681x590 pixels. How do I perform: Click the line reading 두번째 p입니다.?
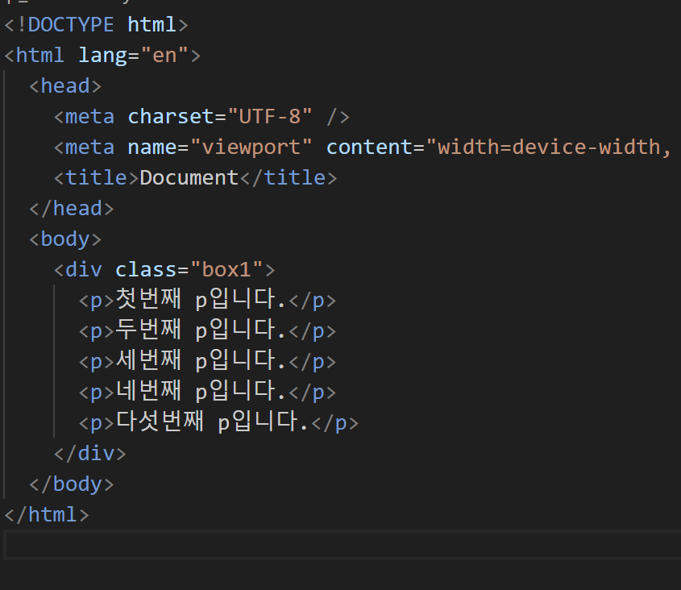[x=207, y=330]
